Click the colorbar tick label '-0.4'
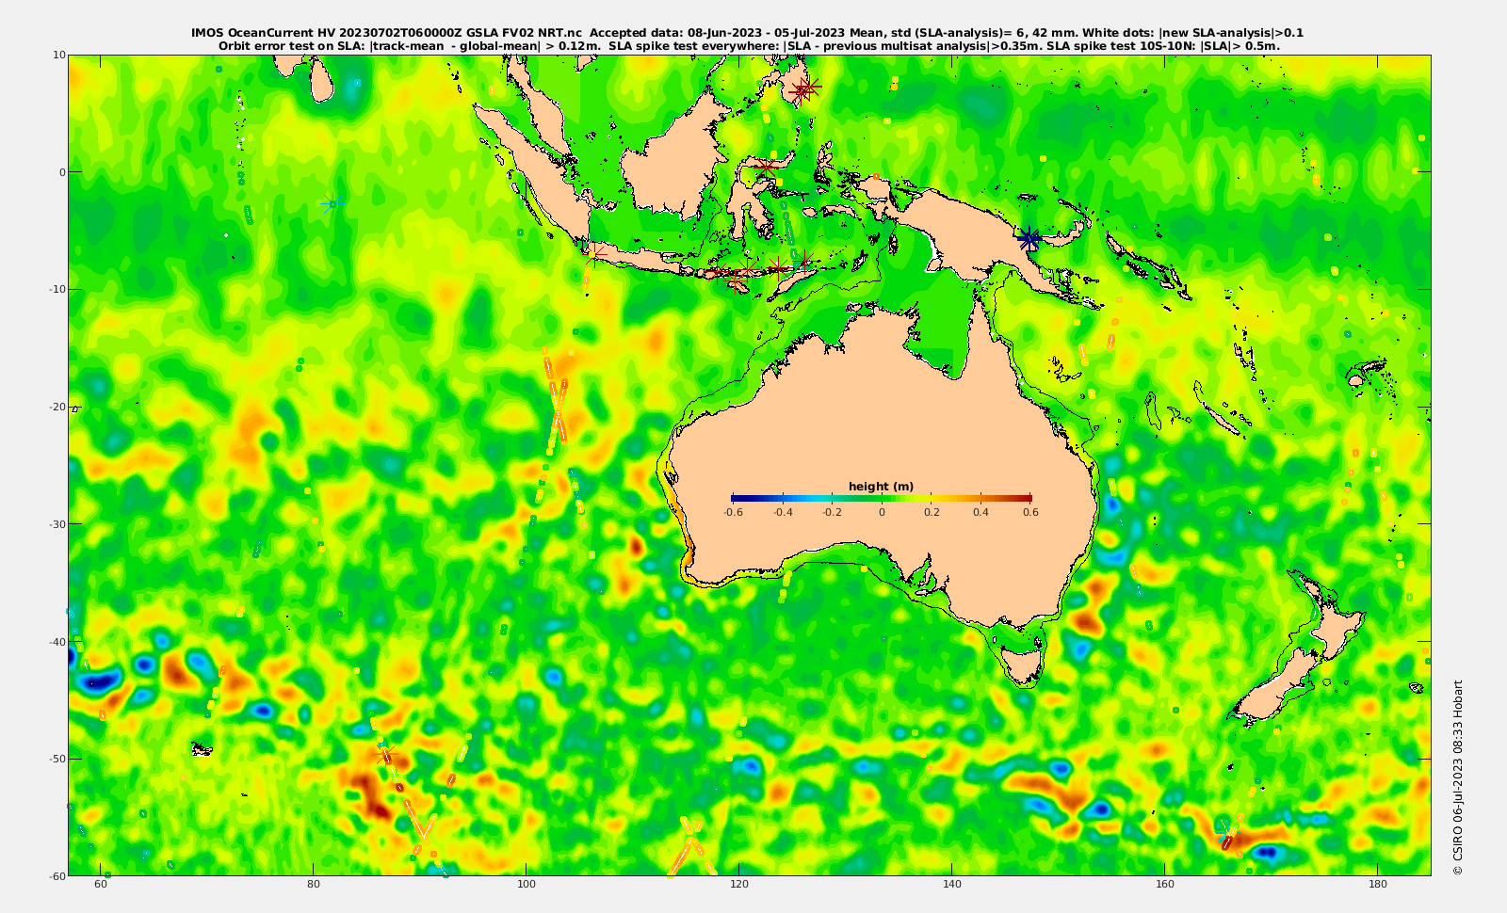Screen dimensions: 1507x913 coord(783,513)
